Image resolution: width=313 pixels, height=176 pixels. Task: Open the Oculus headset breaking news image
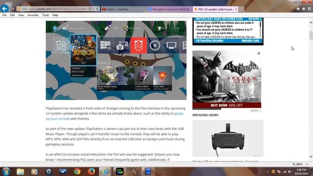[x=228, y=138]
